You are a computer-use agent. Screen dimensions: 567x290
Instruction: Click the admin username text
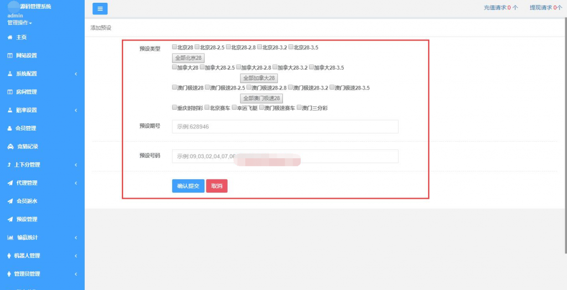click(15, 15)
